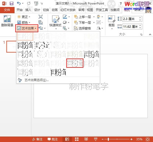Select the first 'None' effect thumbnail
The image size is (153, 142).
pos(25,36)
